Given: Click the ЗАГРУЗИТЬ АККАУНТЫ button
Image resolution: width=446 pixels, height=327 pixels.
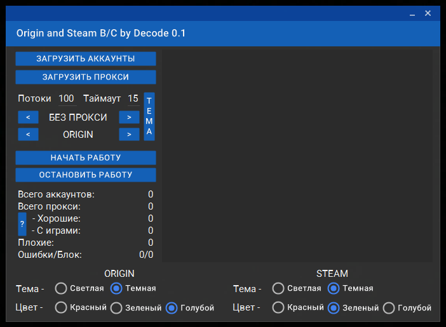Looking at the screenshot, I should click(86, 58).
